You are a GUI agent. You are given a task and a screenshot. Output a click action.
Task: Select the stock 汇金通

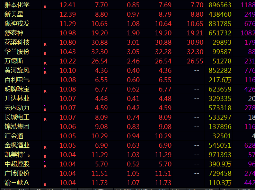pos(14,136)
